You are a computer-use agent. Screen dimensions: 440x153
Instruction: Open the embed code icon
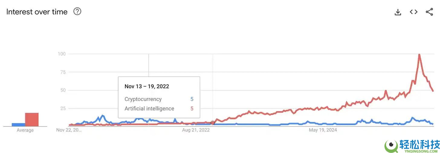tap(414, 12)
